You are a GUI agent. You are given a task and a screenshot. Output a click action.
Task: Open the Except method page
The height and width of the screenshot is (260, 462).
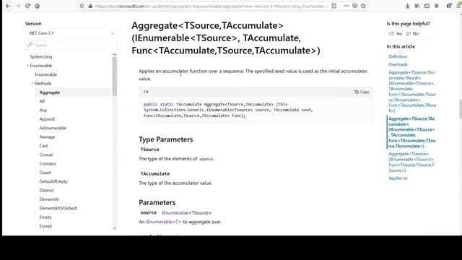point(45,226)
